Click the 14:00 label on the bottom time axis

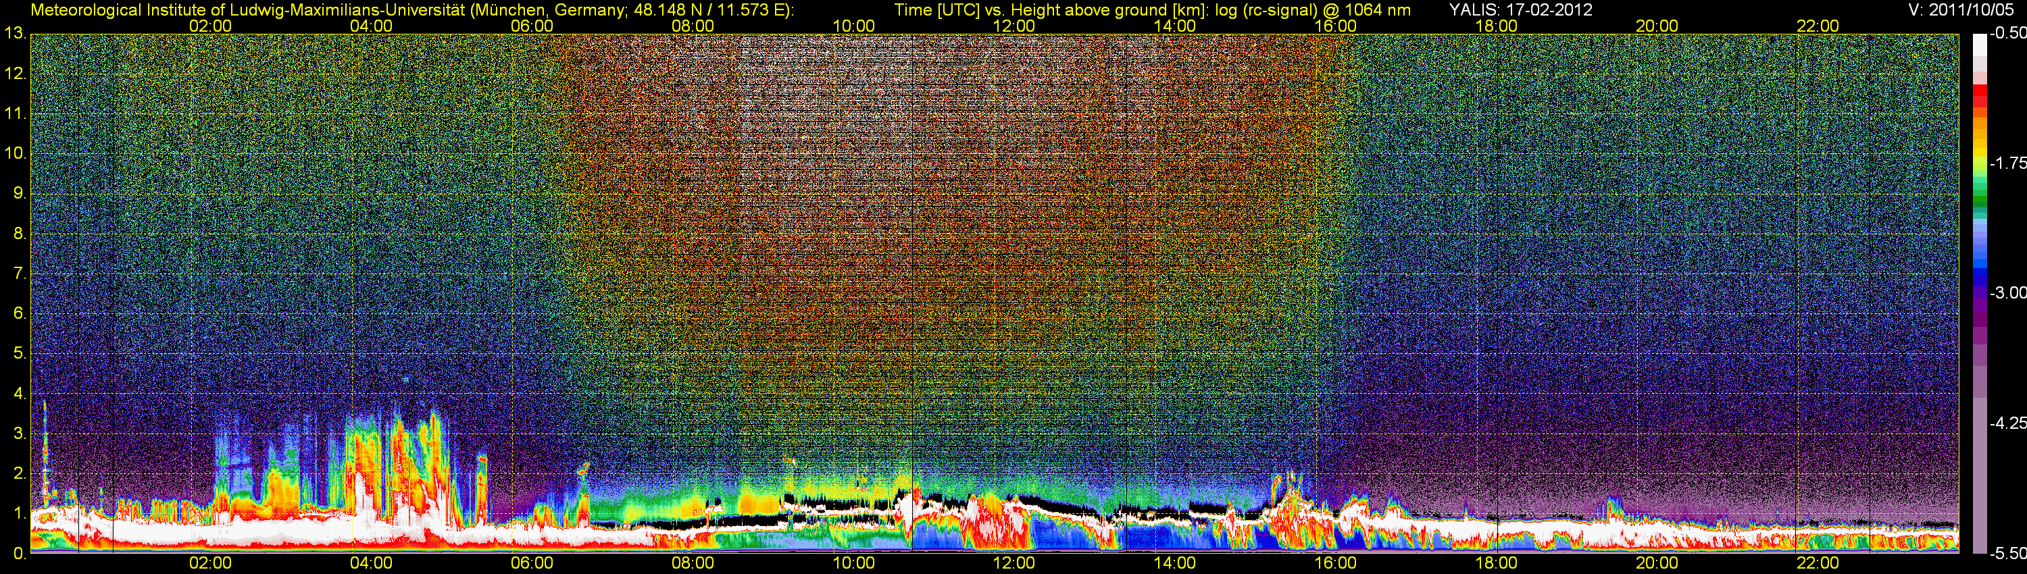(1175, 564)
